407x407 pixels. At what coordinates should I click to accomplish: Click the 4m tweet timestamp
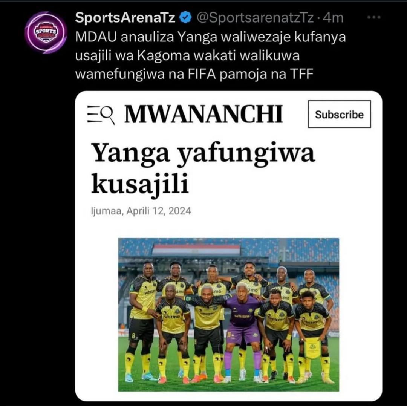334,18
